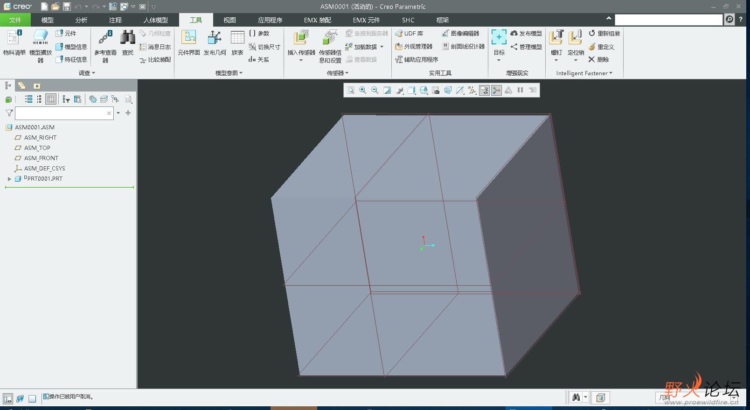Switch to the Model (模型) ribbon tab
The height and width of the screenshot is (410, 750).
pos(48,20)
